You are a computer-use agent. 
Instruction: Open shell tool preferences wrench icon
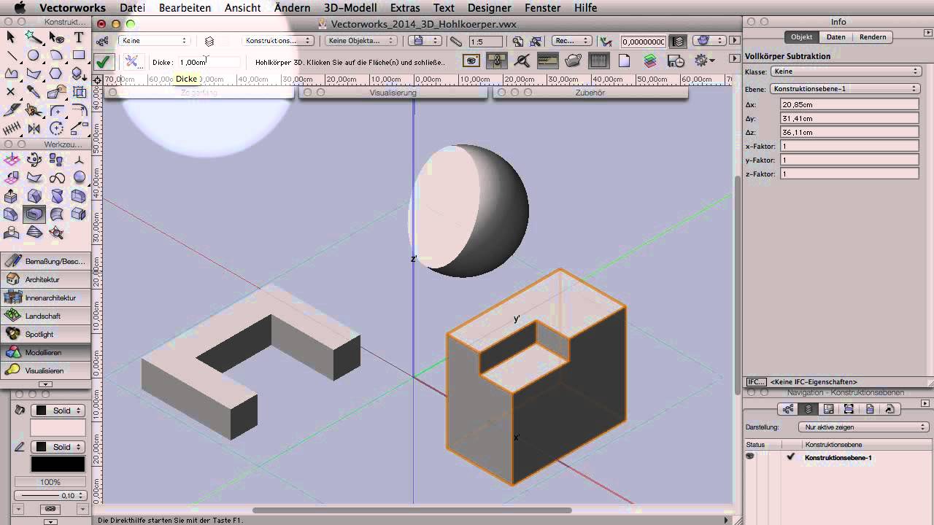tap(131, 62)
